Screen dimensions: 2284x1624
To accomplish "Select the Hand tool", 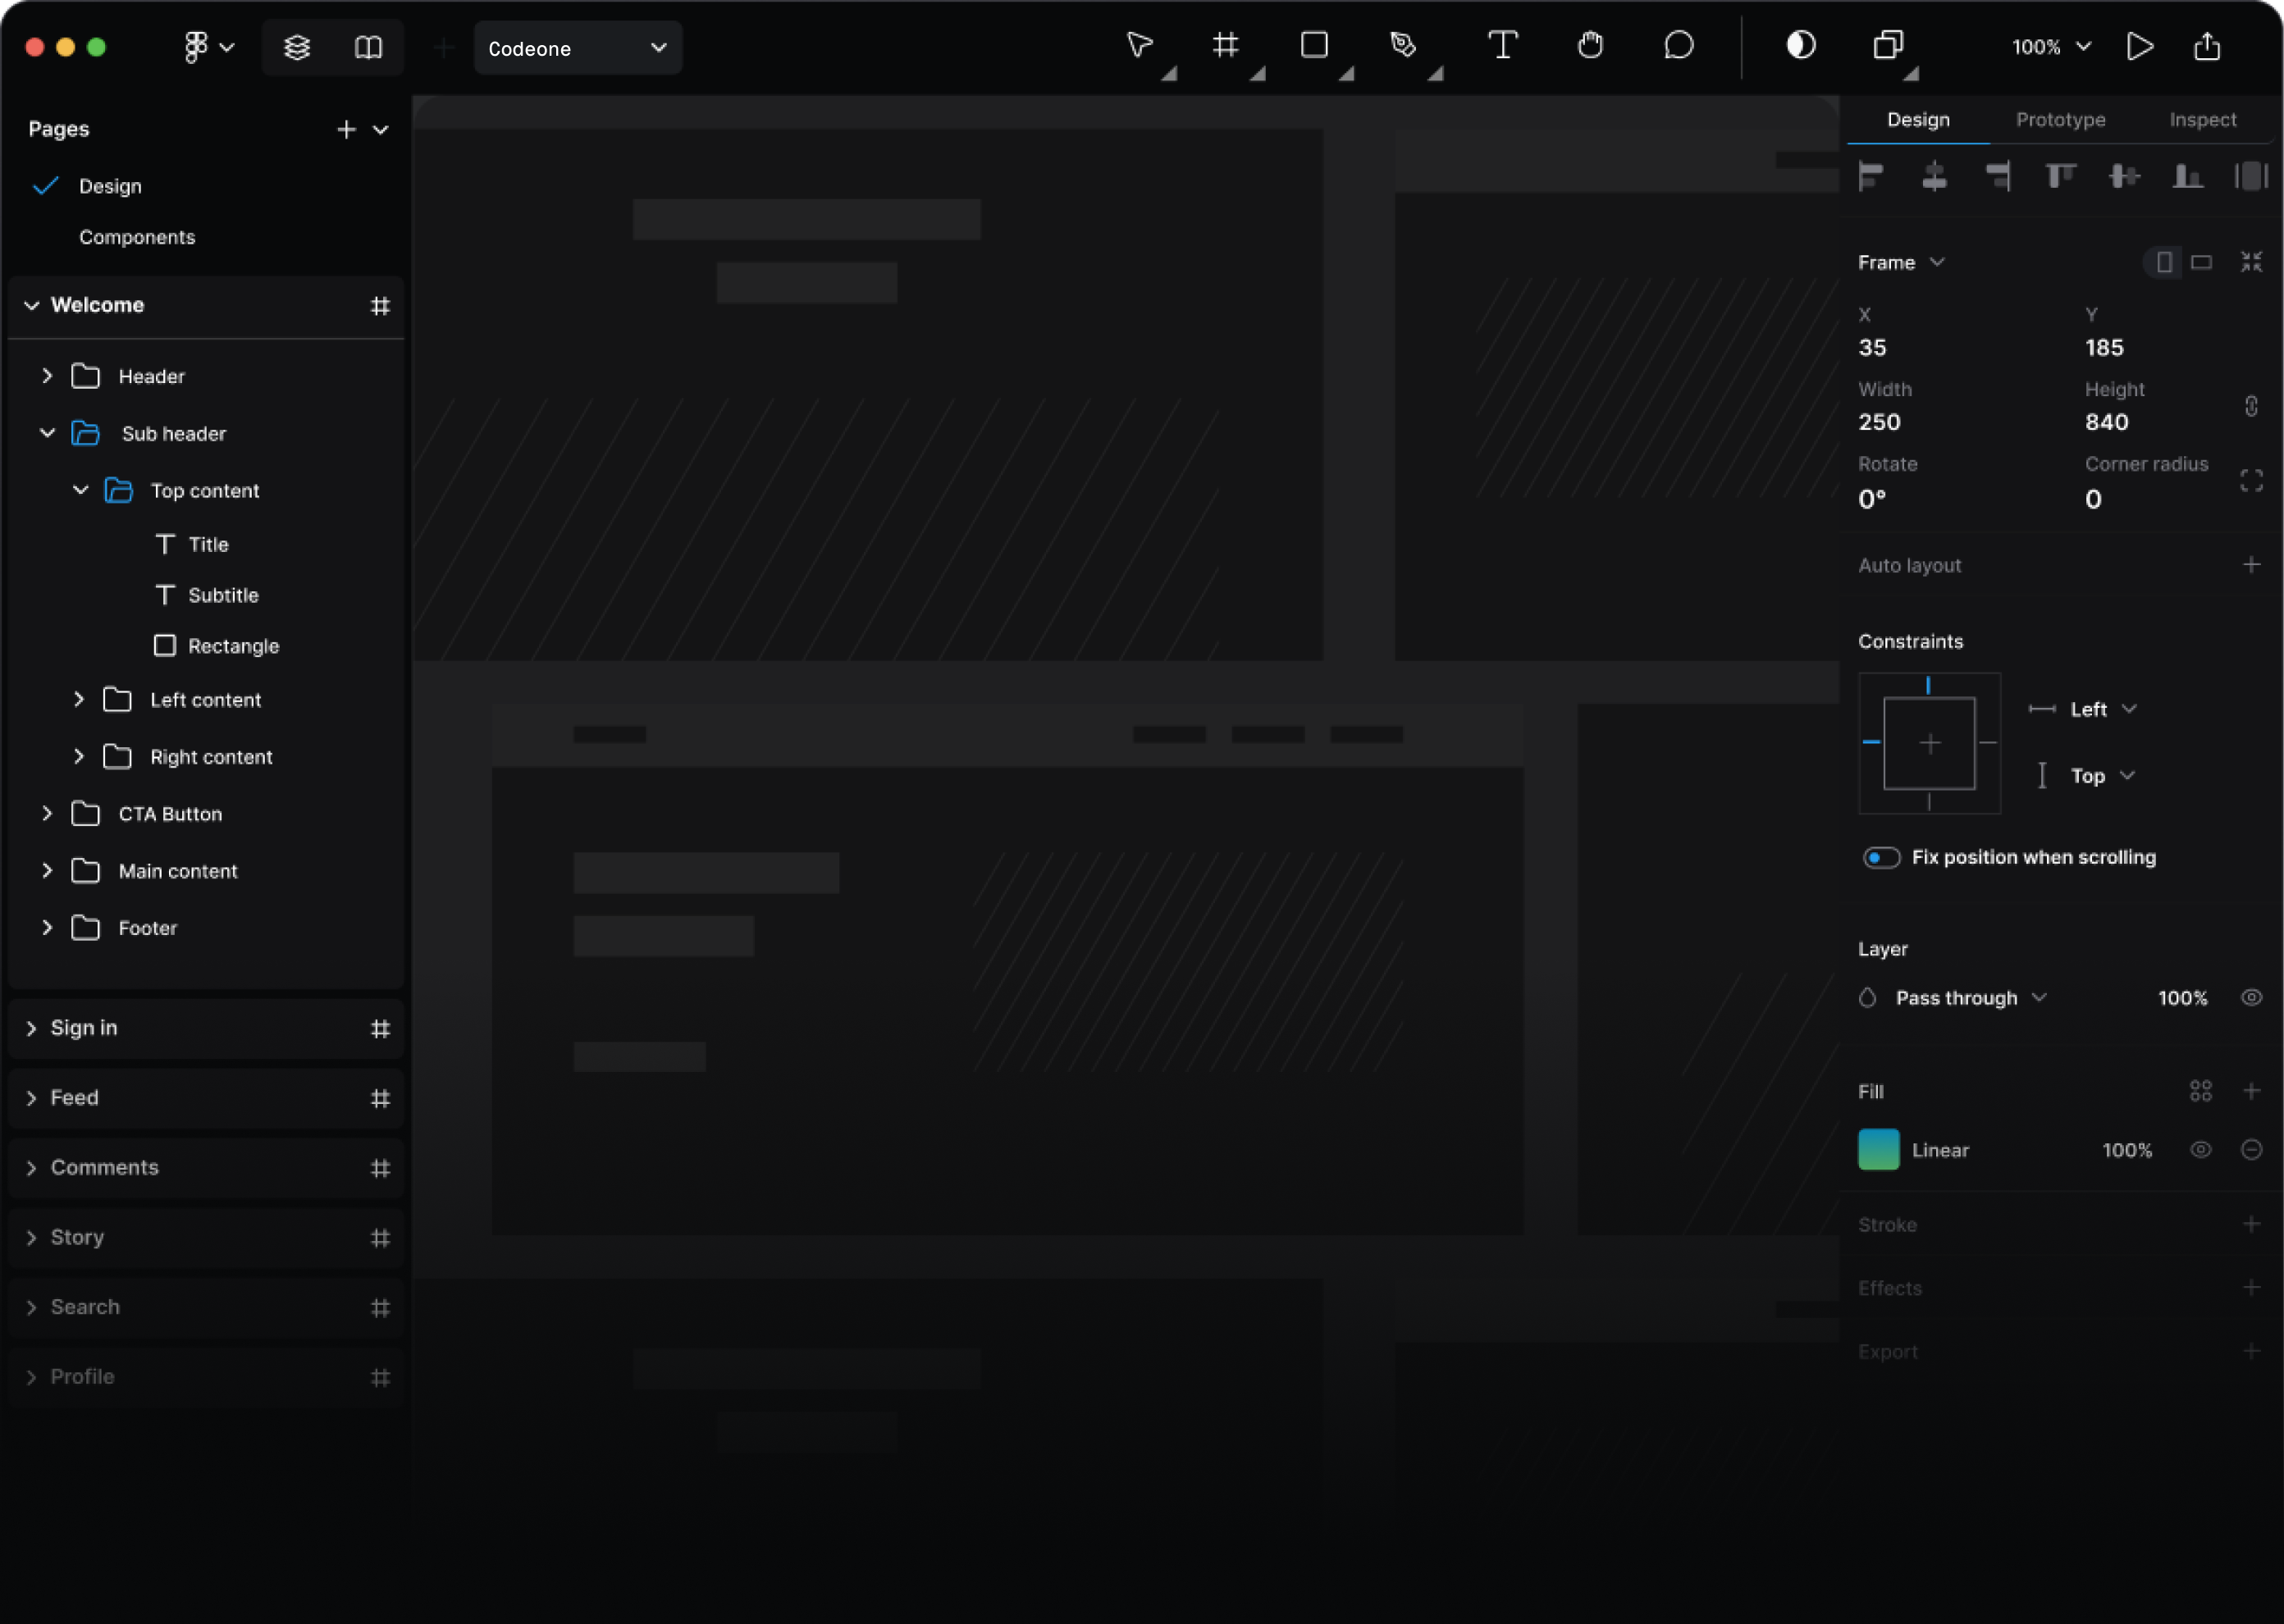I will click(1590, 46).
